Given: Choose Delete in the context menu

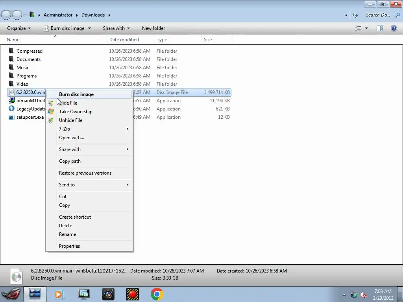Looking at the screenshot, I should 89,225.
